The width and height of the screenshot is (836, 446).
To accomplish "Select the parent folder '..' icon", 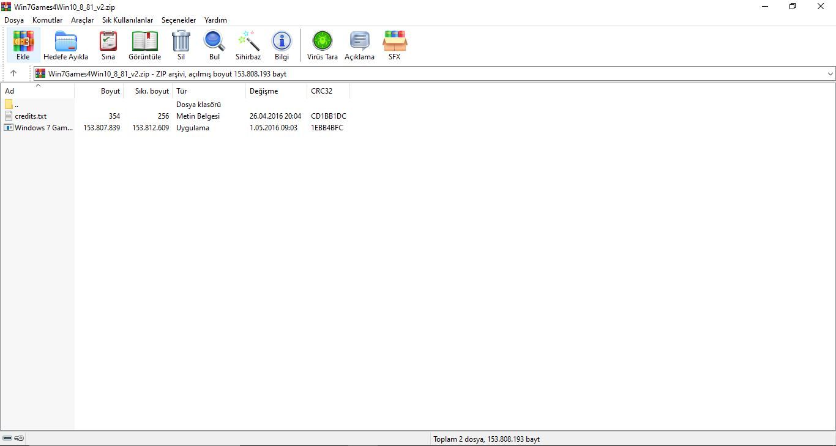I will coord(9,105).
